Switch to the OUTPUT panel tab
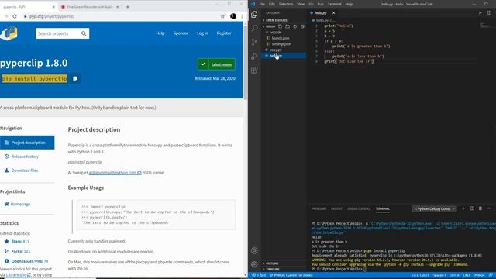 coord(336,208)
